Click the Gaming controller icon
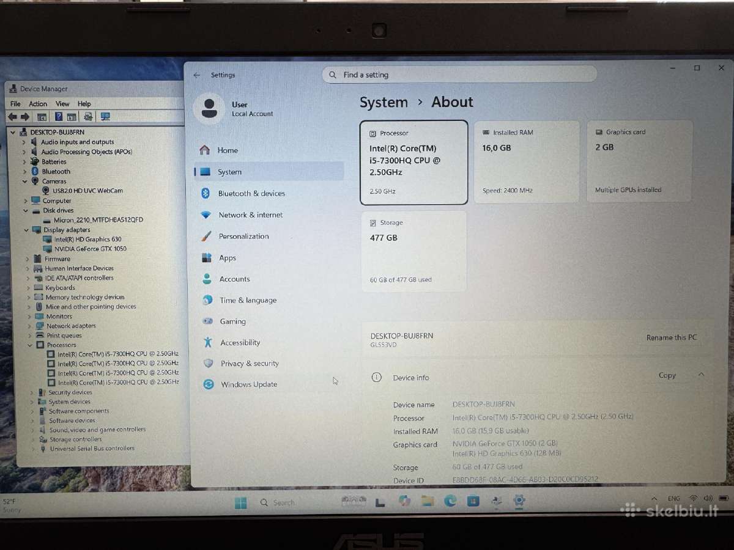This screenshot has height=550, width=734. [x=208, y=321]
